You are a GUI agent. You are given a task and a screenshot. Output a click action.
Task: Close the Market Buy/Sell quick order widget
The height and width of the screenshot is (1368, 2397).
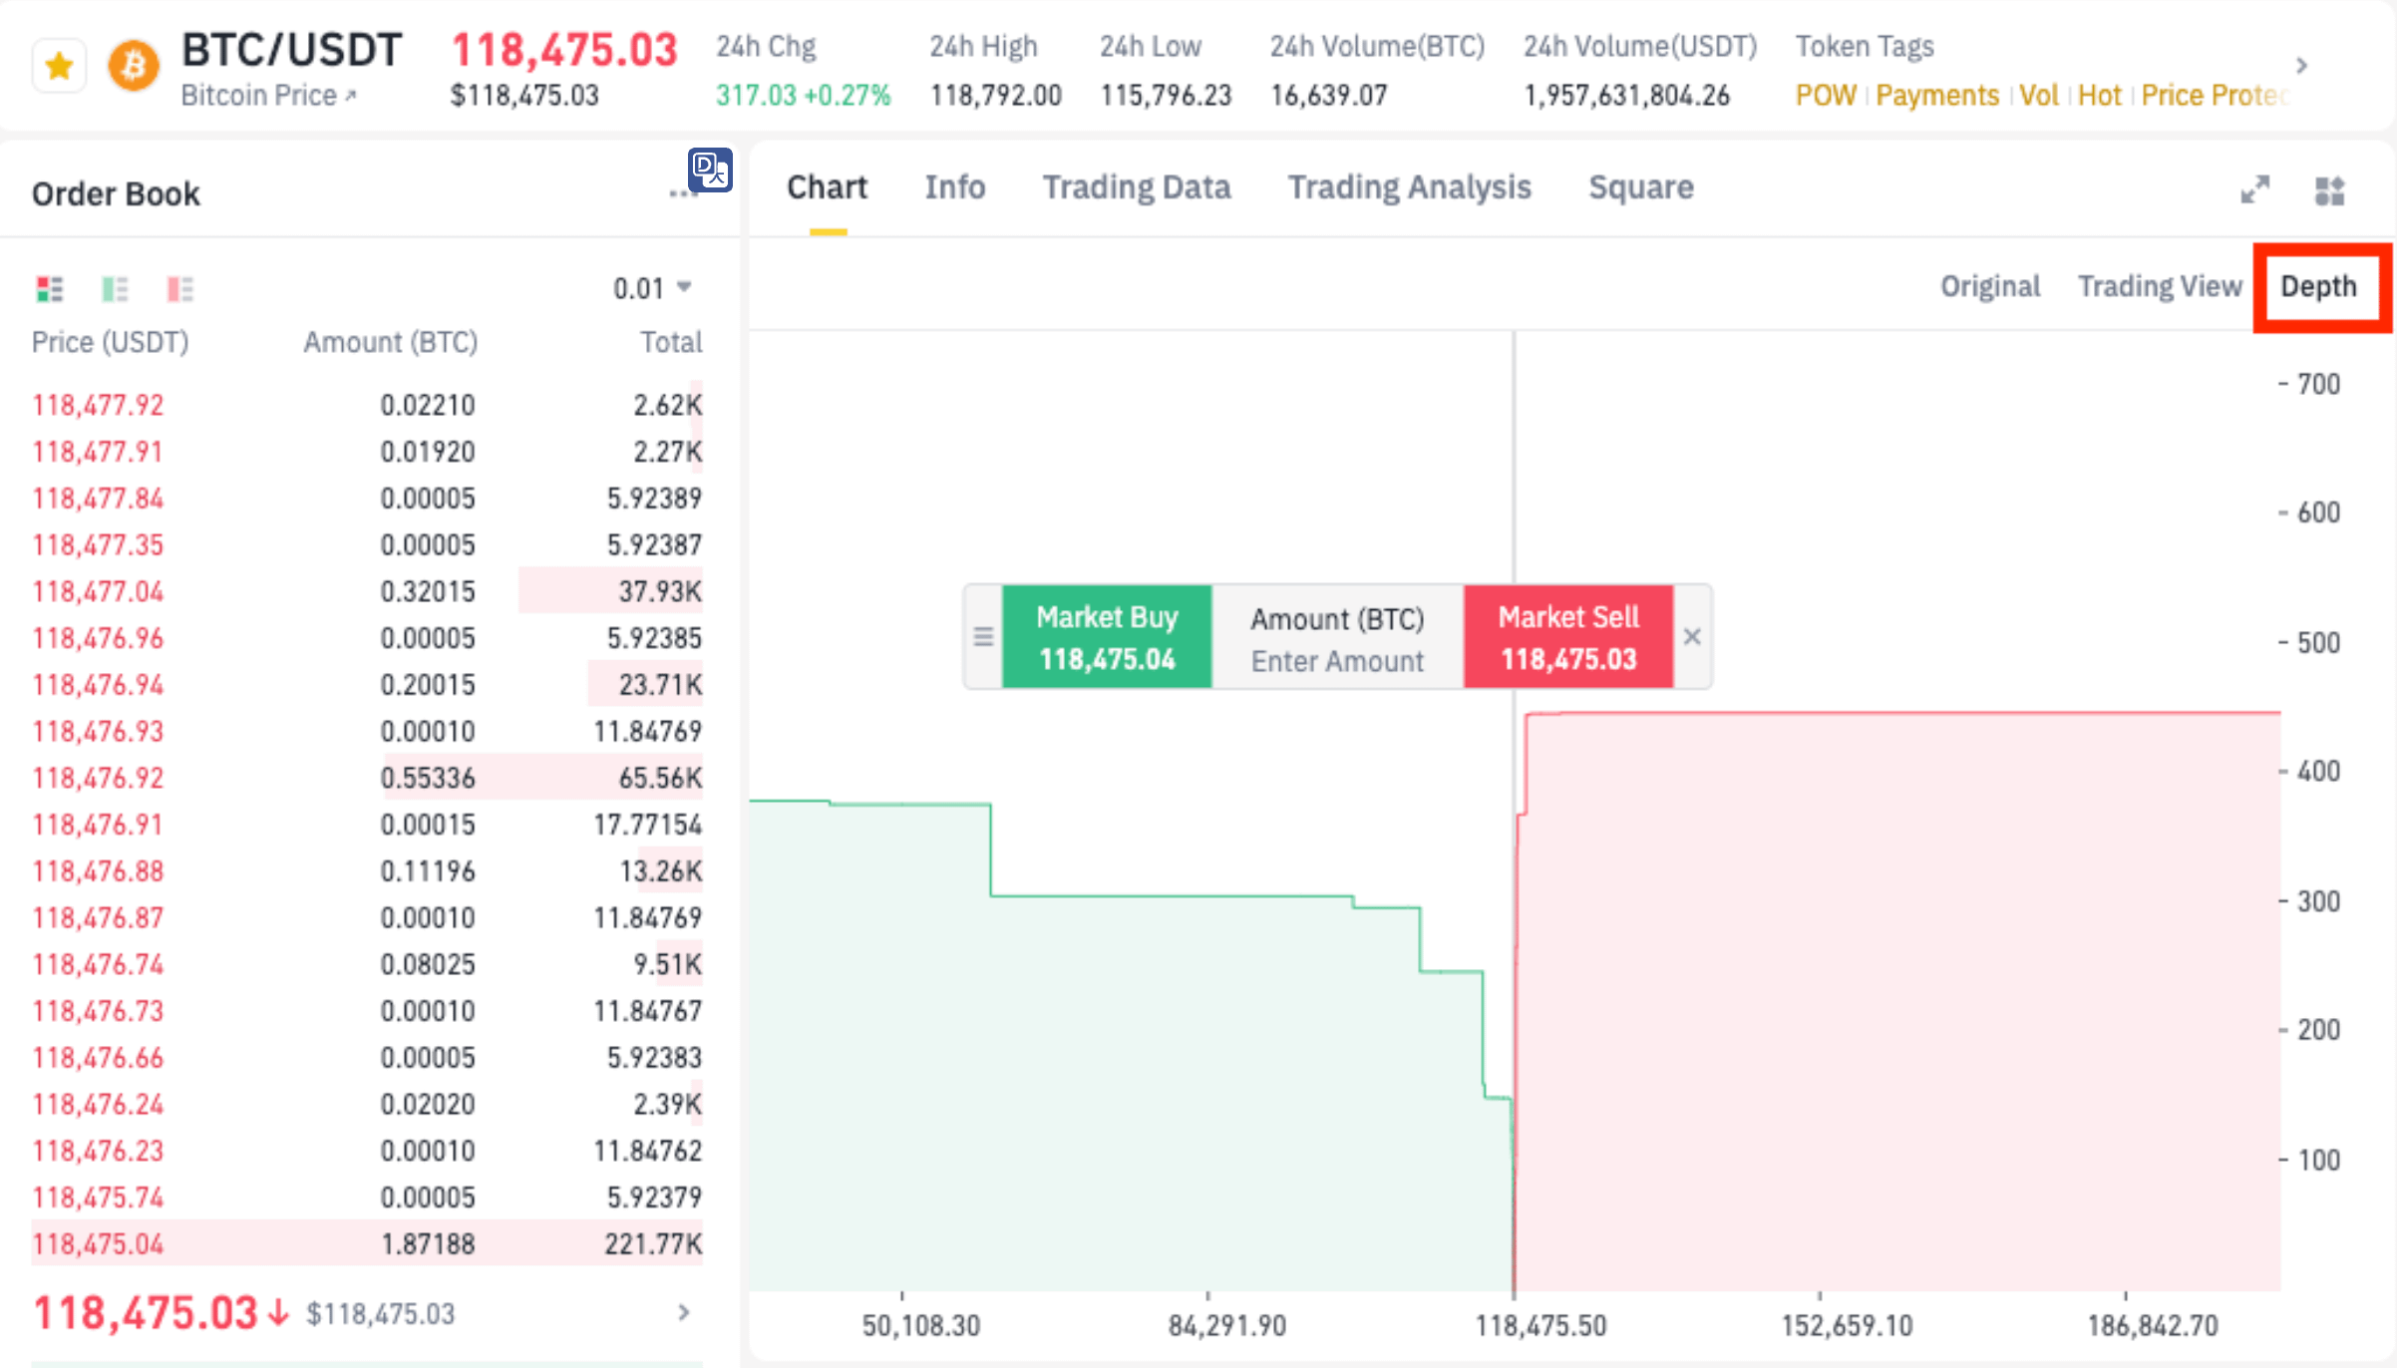(1692, 636)
